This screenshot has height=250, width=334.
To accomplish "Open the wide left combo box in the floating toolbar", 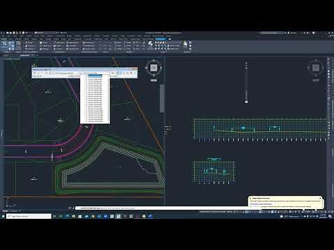I will [x=66, y=73].
